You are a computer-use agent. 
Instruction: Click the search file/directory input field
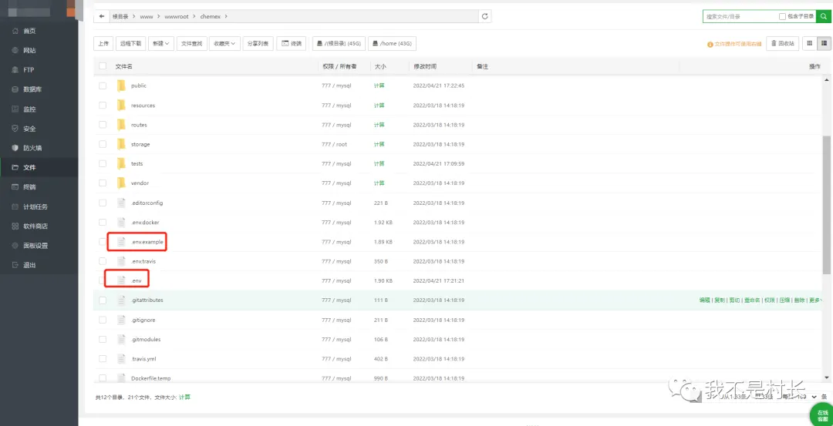[x=738, y=16]
